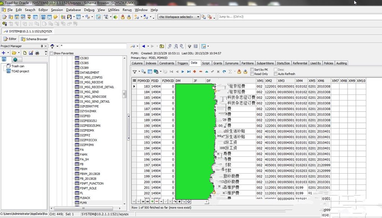The height and width of the screenshot is (218, 382).
Task: Click the red plus insert-row icon in Data toolbar
Action: tap(195, 72)
